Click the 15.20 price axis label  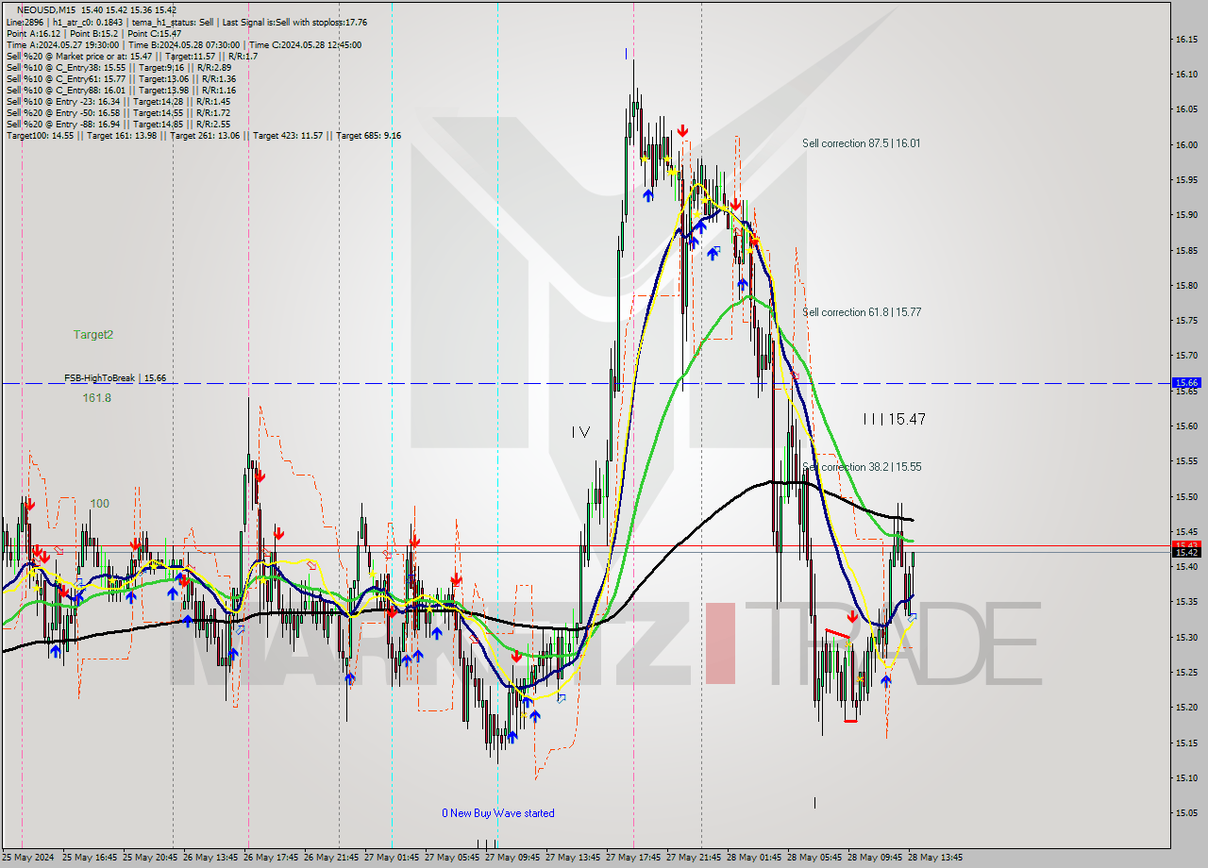(x=1187, y=707)
